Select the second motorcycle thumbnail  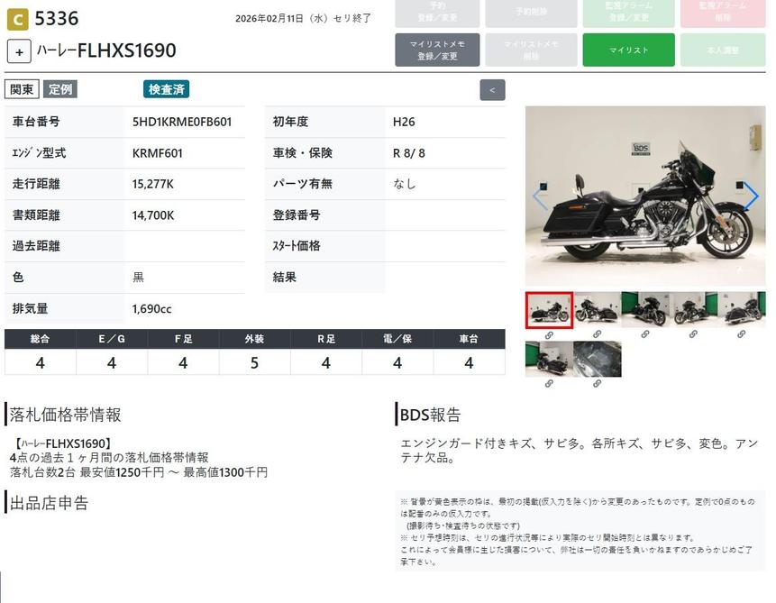597,310
